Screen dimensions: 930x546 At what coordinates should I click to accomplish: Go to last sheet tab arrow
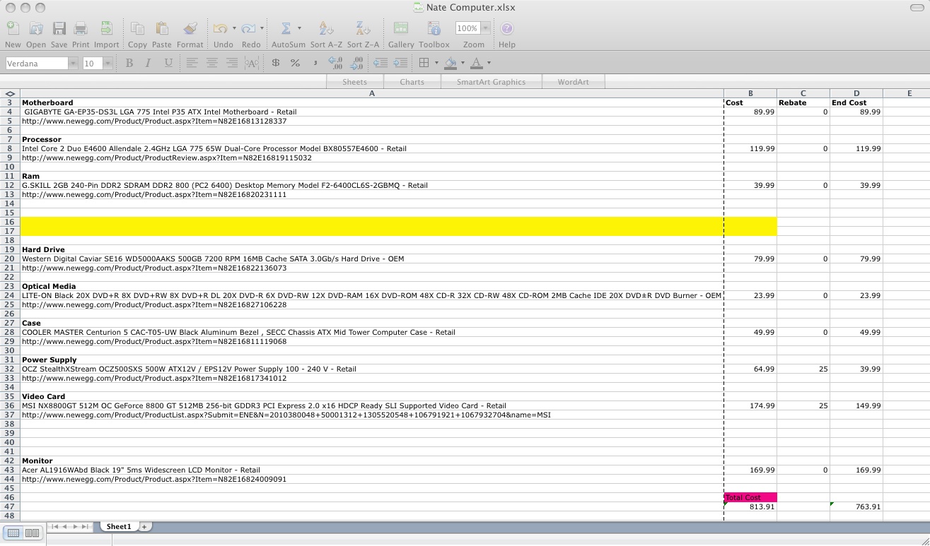pyautogui.click(x=85, y=526)
